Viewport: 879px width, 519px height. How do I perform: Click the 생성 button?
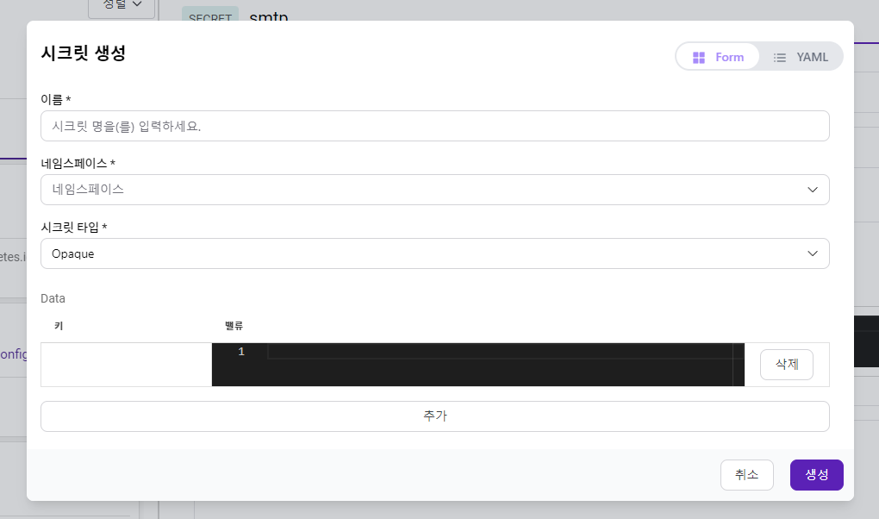click(x=816, y=475)
